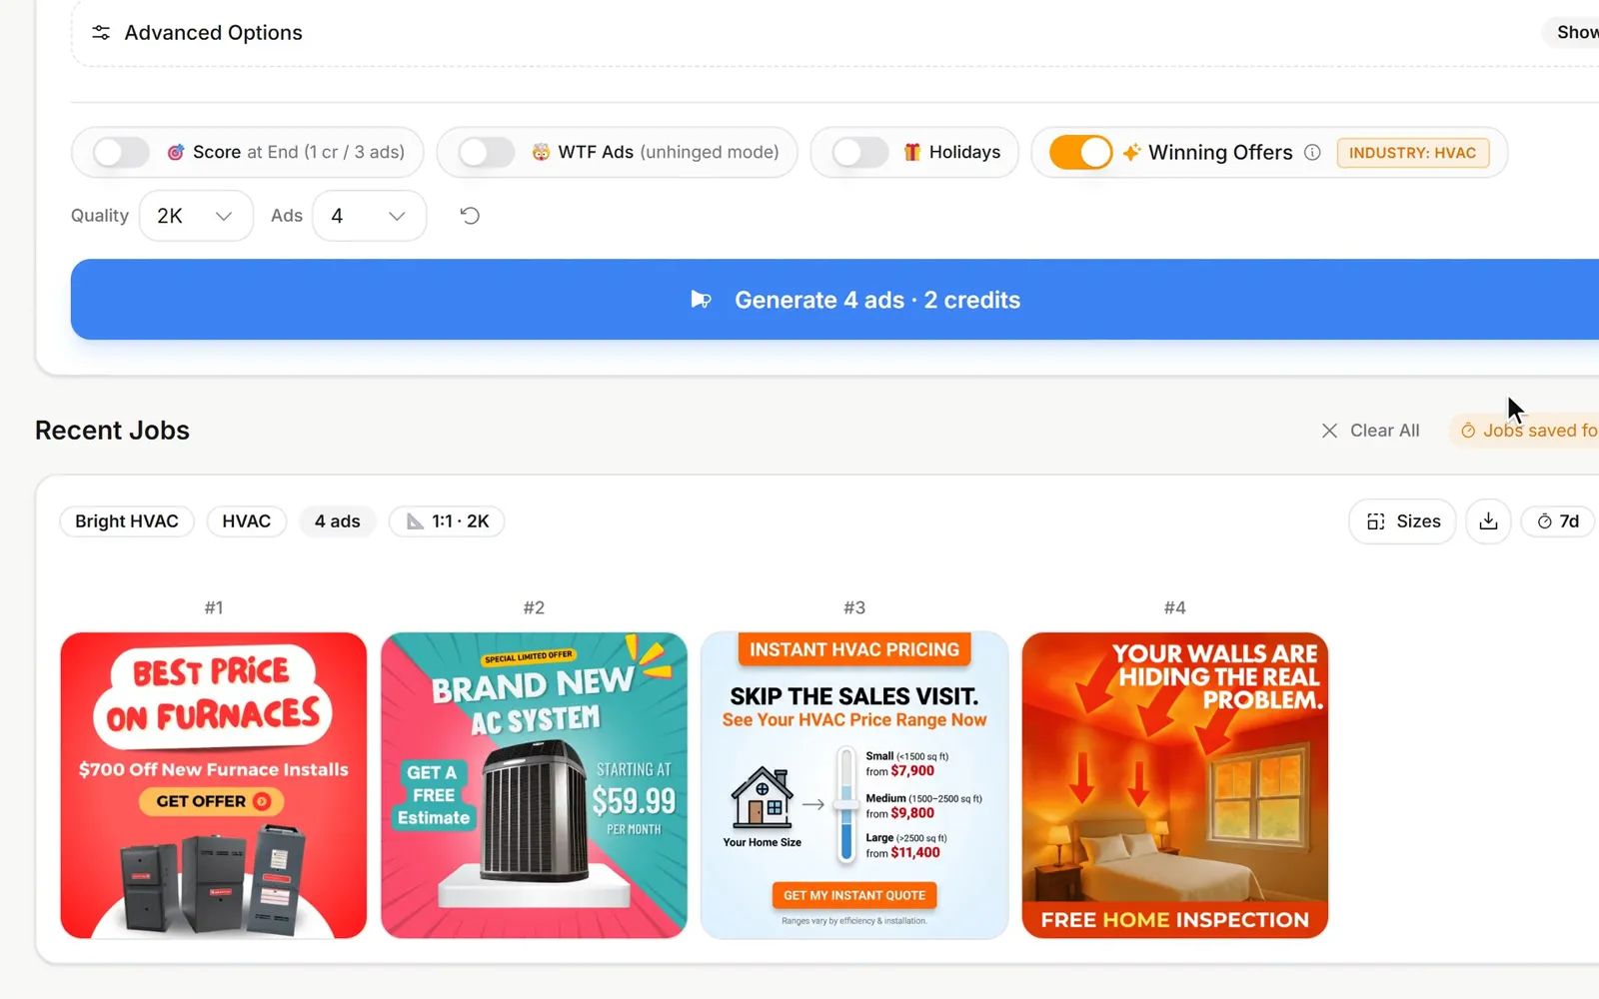Enable the Score at End toggle
Viewport: 1599px width, 999px height.
click(x=121, y=152)
